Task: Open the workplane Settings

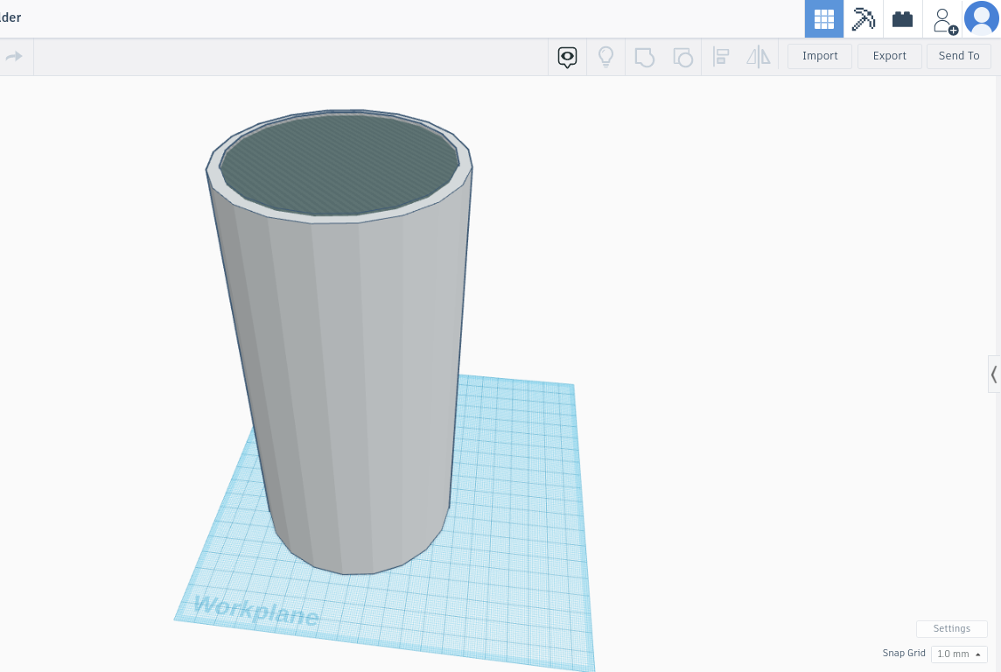Action: pos(951,628)
